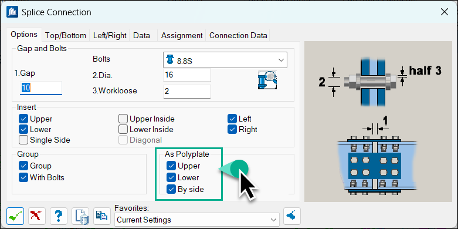Enable the Upper Inside checkbox
The height and width of the screenshot is (229, 458).
pos(123,119)
